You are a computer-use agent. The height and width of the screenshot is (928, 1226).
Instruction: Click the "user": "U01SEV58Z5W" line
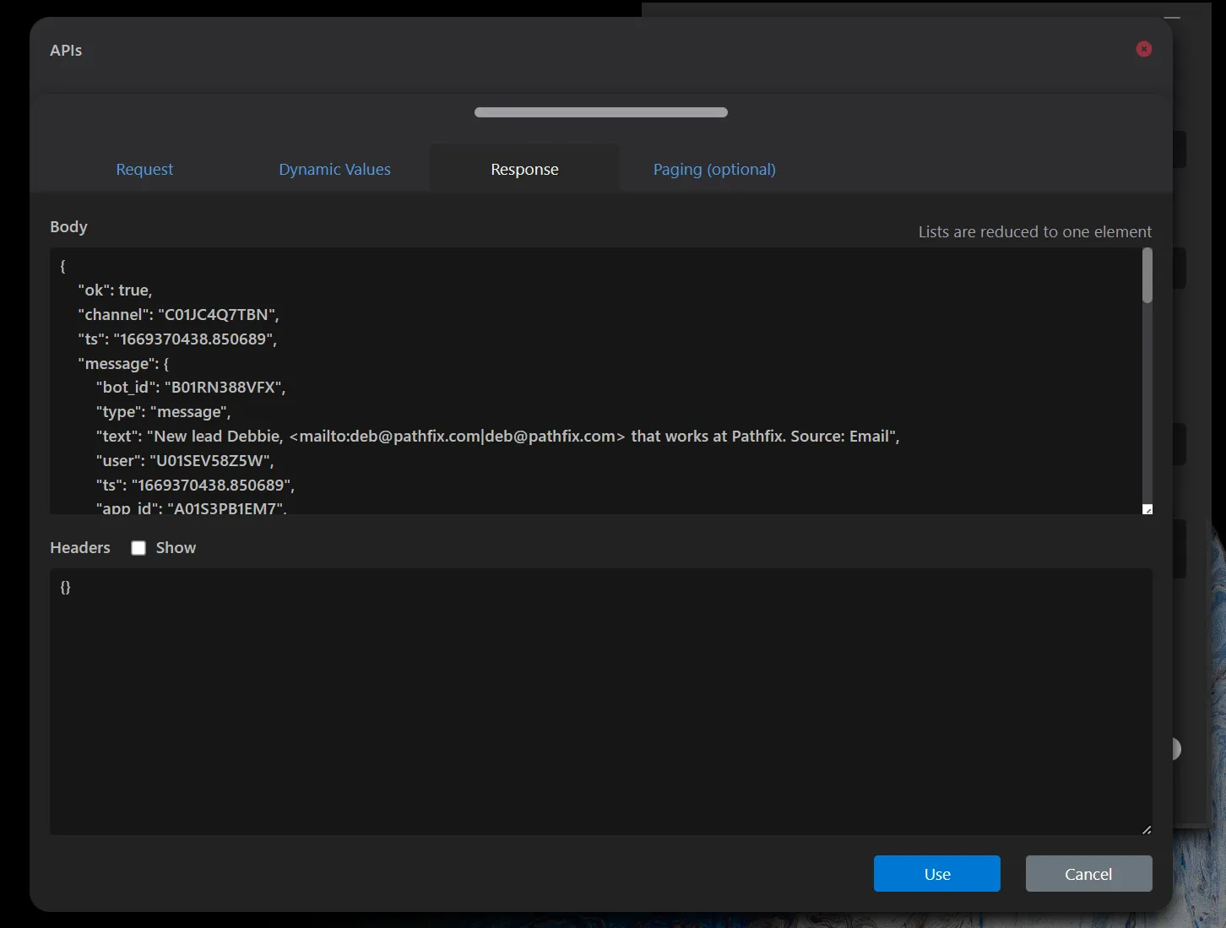185,460
